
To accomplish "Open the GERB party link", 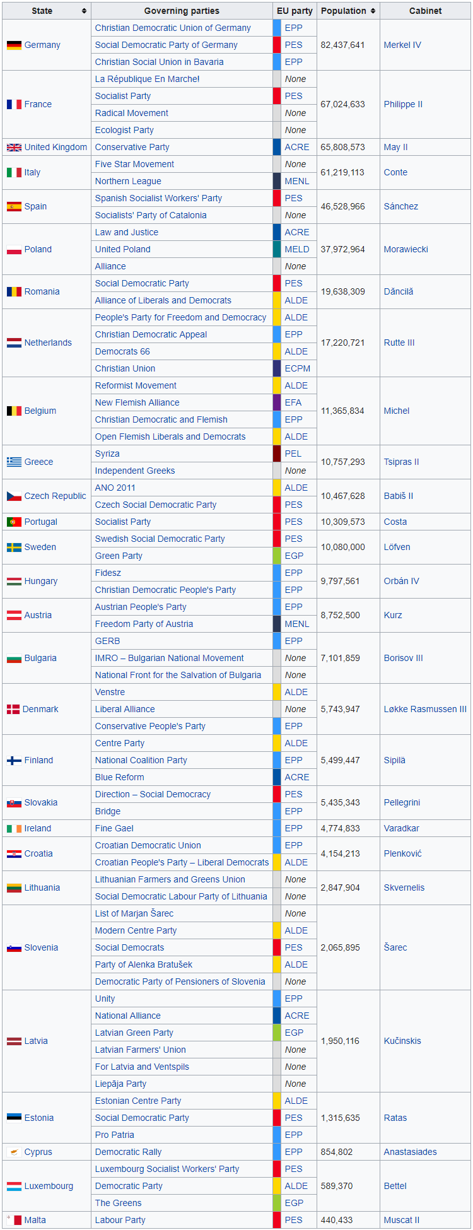I will tap(107, 641).
